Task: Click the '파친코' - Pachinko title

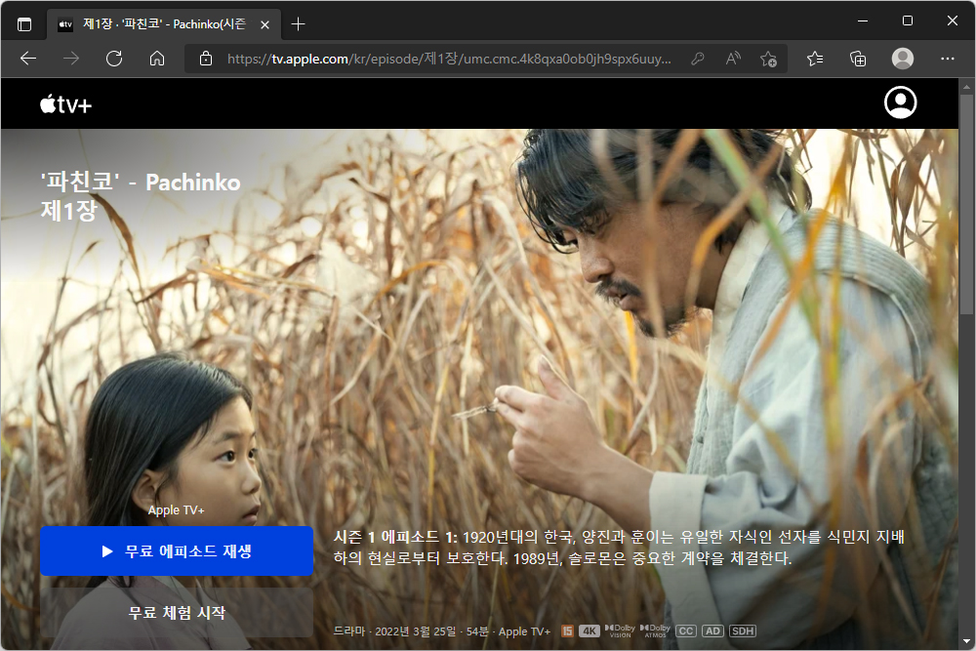Action: point(141,182)
